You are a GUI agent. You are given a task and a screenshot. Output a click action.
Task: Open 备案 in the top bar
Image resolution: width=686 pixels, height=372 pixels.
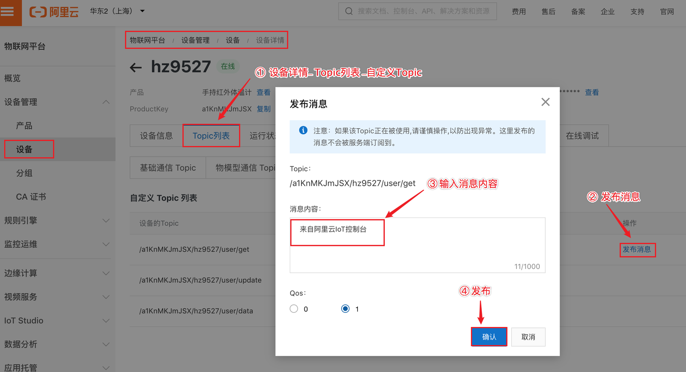tap(578, 11)
